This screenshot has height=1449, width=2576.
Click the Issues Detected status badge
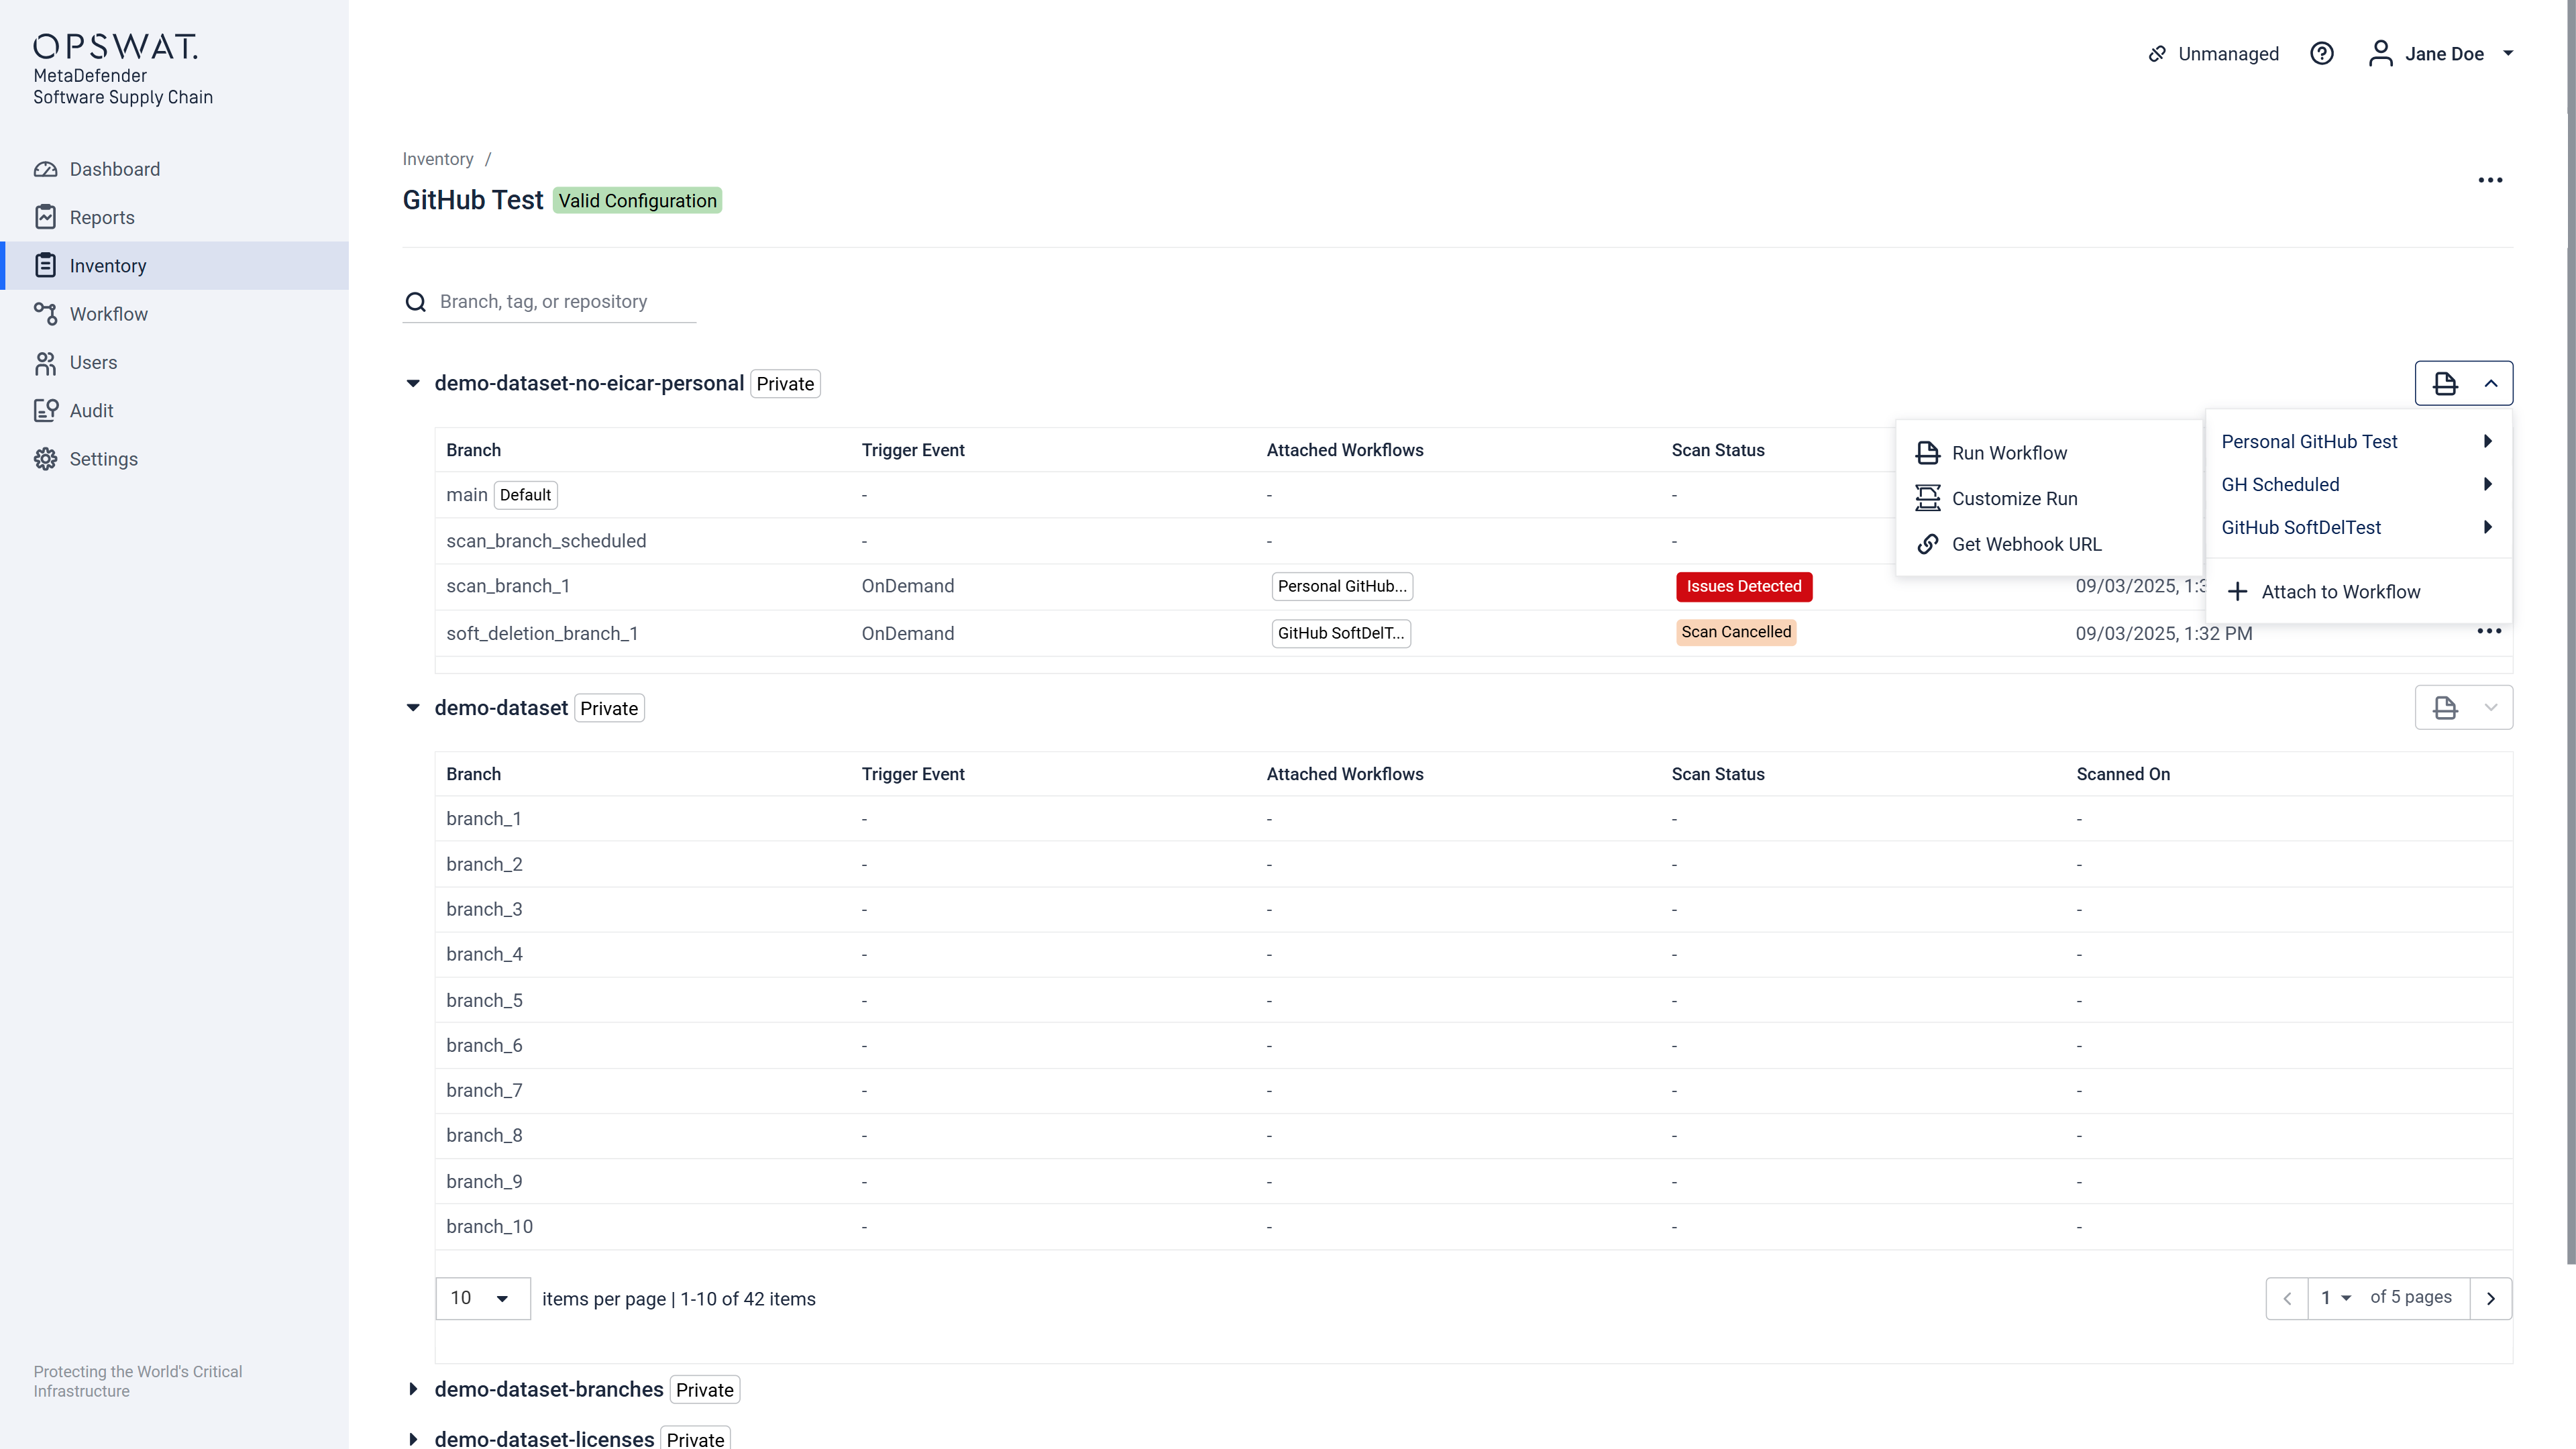(1744, 586)
